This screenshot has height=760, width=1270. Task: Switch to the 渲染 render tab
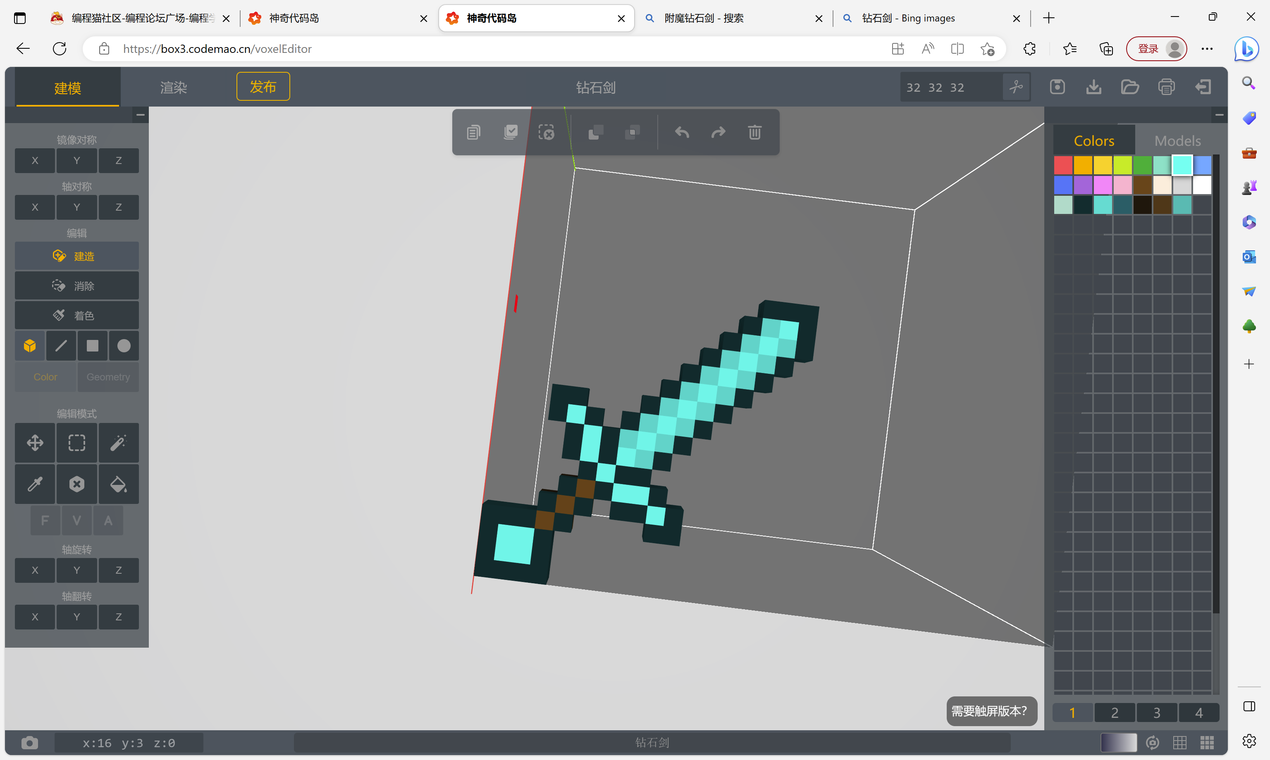pyautogui.click(x=174, y=88)
